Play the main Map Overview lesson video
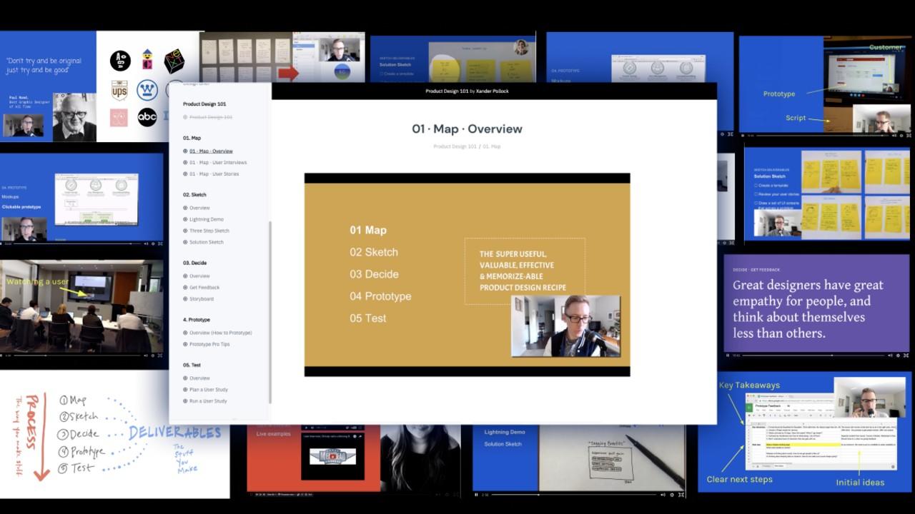Screen dimensions: 915x514 pos(467,275)
